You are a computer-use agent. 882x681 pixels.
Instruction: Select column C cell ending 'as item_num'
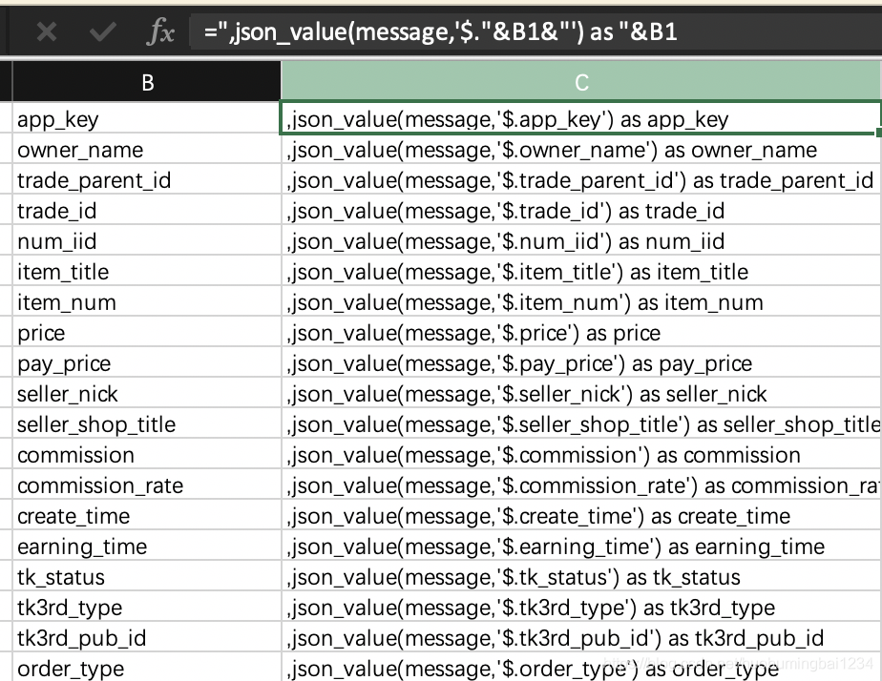coord(581,301)
